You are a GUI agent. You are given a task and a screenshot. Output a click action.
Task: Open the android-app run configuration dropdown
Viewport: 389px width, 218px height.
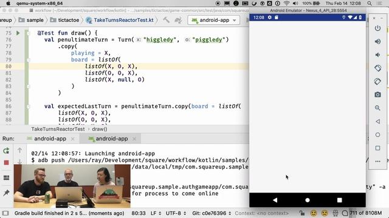click(x=214, y=20)
